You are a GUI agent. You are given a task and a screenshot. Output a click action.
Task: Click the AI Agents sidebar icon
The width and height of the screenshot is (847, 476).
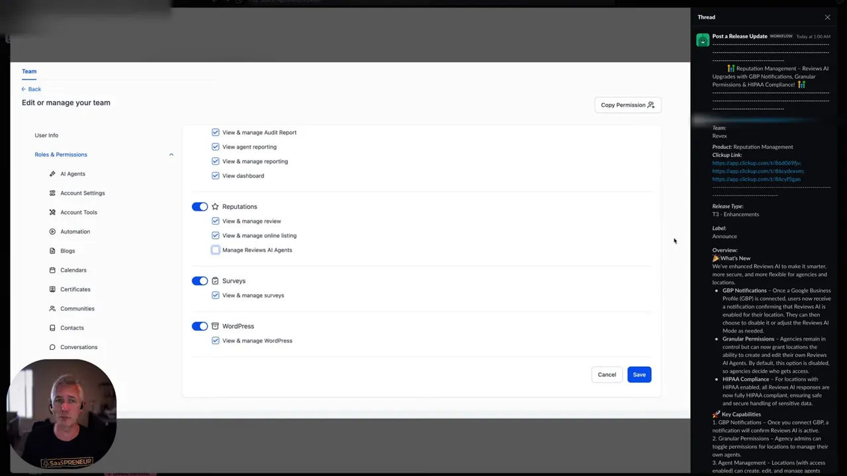pos(52,174)
